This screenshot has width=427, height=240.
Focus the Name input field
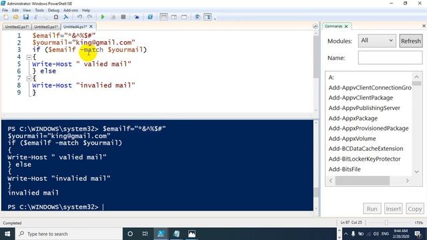390,58
